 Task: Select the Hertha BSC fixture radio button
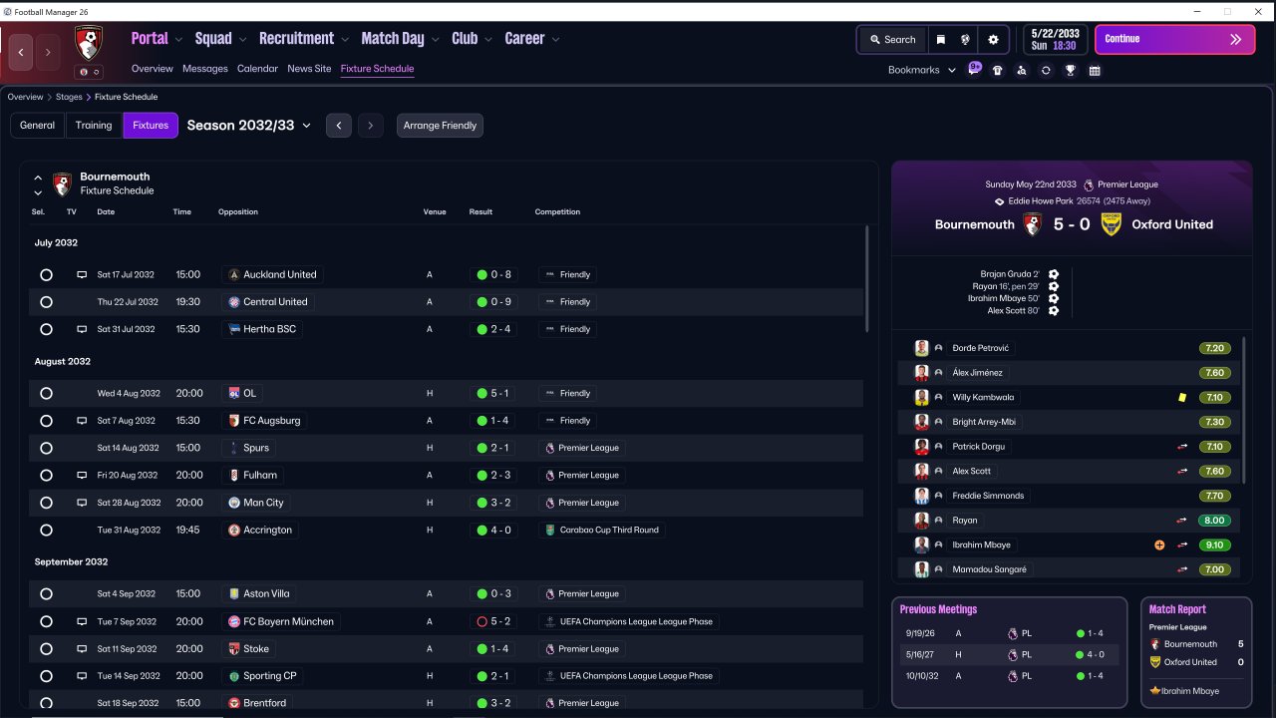(46, 329)
